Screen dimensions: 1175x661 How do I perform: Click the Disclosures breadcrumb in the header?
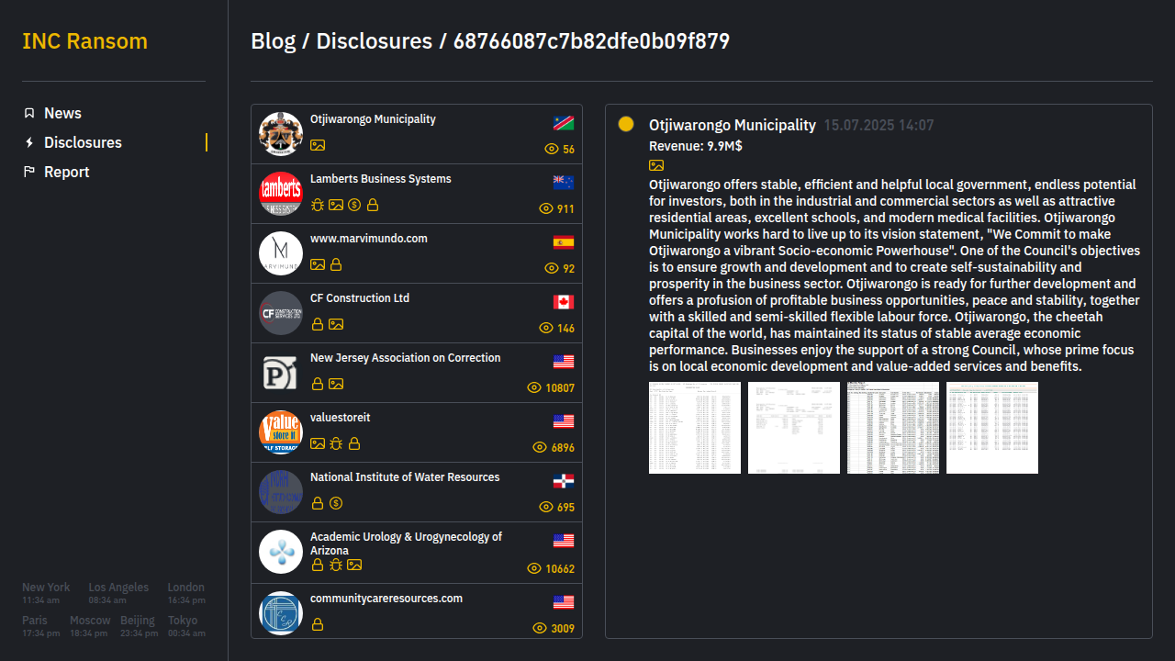375,41
